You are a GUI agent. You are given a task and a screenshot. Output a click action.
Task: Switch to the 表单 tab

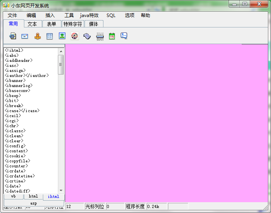(51, 24)
